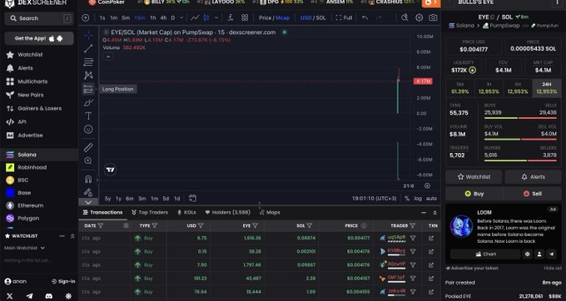Open the Fibonacci retracement tools
Viewport: 566px width, 301px height.
[88, 62]
